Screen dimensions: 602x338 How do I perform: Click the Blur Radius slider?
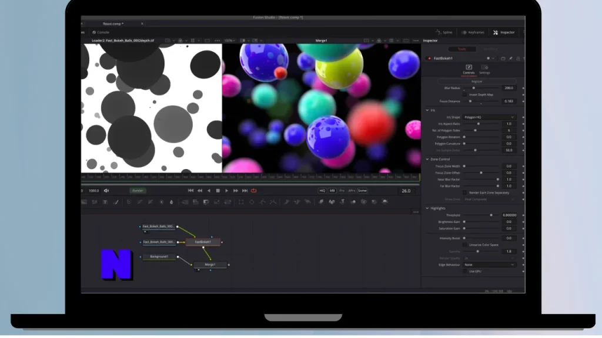tap(481, 88)
